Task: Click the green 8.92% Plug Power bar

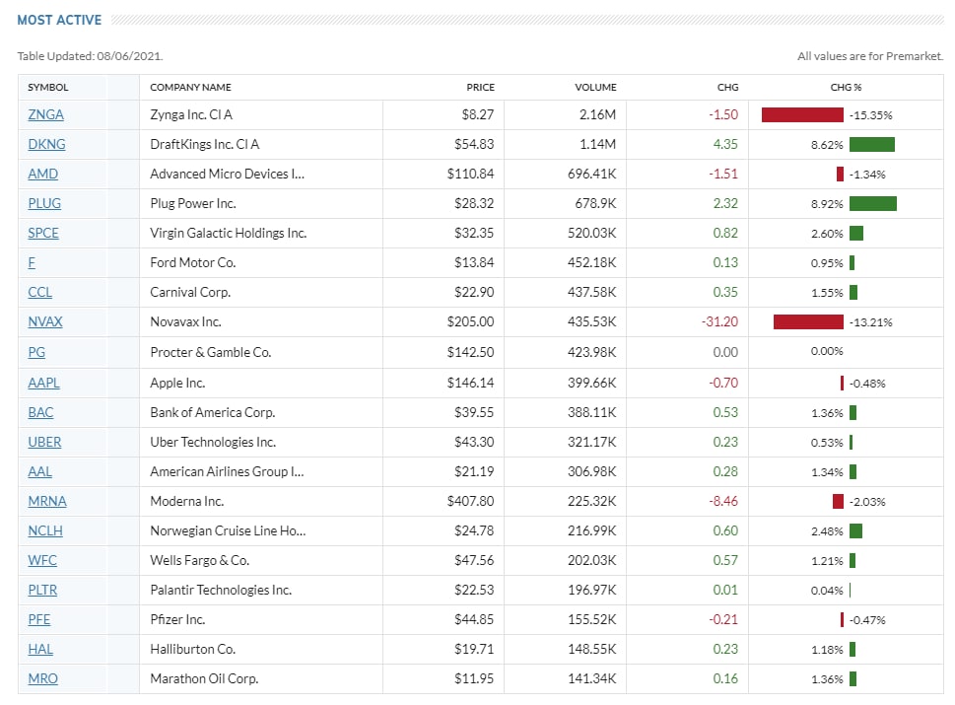Action: [x=873, y=203]
